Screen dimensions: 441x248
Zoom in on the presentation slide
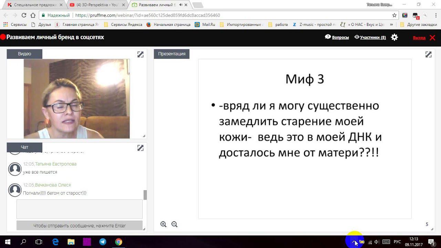pos(163,224)
